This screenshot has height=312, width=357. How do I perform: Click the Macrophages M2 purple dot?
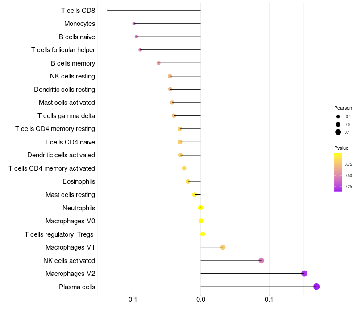click(x=304, y=274)
